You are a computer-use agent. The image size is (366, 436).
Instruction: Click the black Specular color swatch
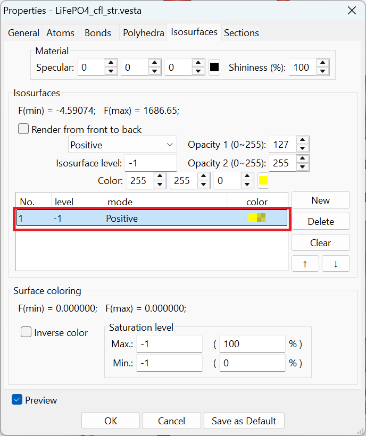[x=214, y=68]
